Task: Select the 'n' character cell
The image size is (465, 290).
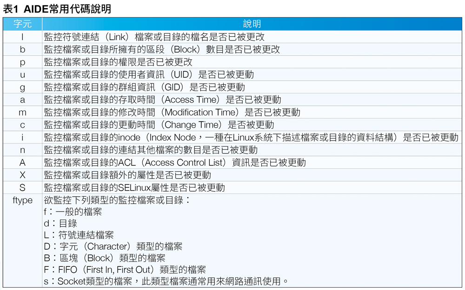Action: coord(22,150)
